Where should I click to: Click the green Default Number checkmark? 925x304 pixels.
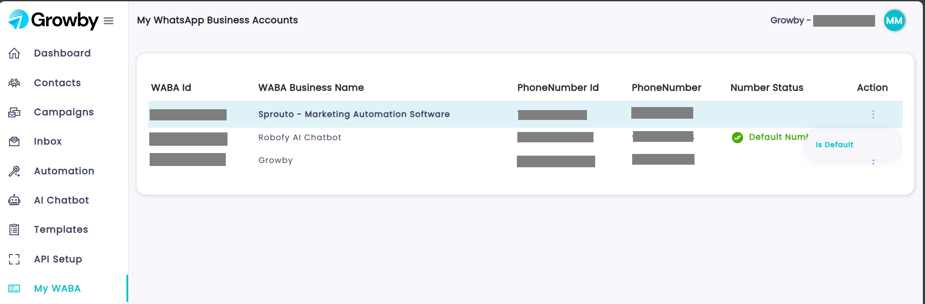737,138
